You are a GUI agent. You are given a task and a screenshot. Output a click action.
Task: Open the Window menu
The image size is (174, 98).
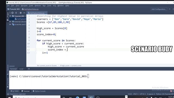pyautogui.click(x=60, y=5)
